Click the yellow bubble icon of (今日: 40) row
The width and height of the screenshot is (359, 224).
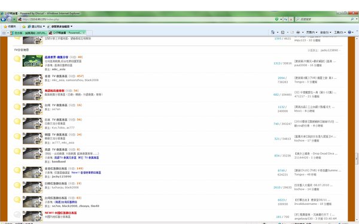coord(17,59)
